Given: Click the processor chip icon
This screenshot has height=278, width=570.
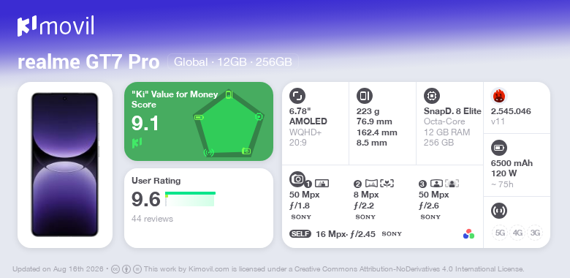Looking at the screenshot, I should 432,96.
